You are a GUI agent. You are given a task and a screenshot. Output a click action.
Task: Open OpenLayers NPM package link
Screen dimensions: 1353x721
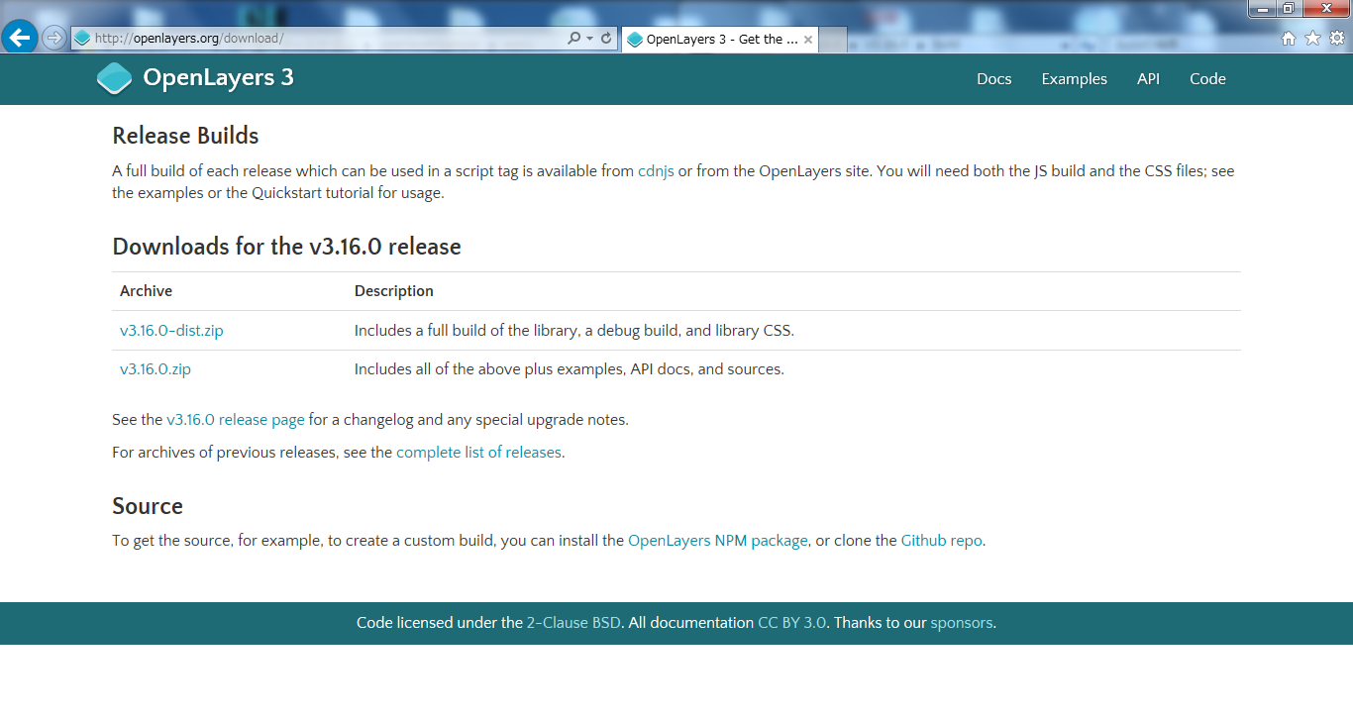(x=718, y=541)
